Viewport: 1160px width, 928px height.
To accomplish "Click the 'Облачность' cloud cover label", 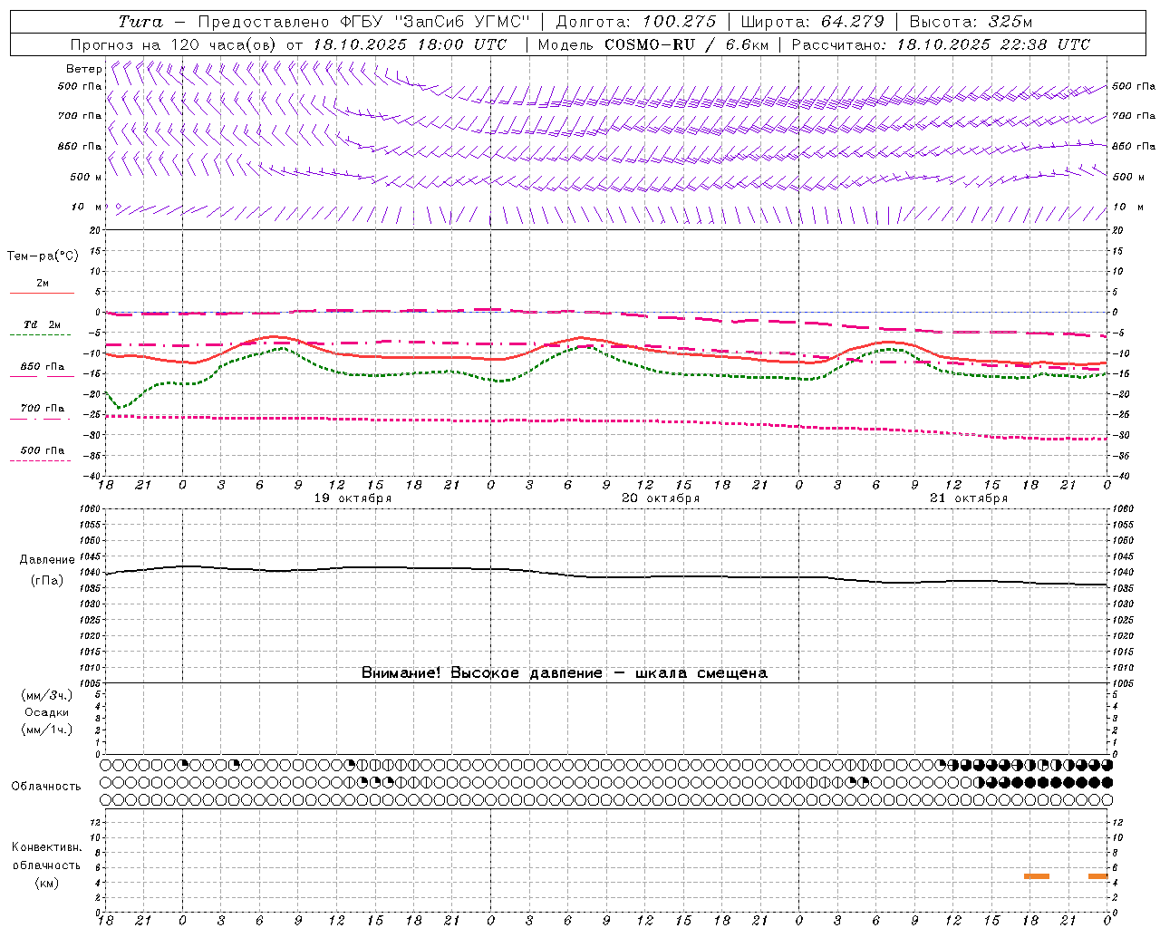I will [x=46, y=787].
